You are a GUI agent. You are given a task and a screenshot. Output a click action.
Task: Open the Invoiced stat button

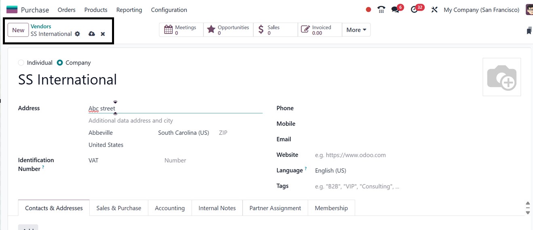click(319, 30)
